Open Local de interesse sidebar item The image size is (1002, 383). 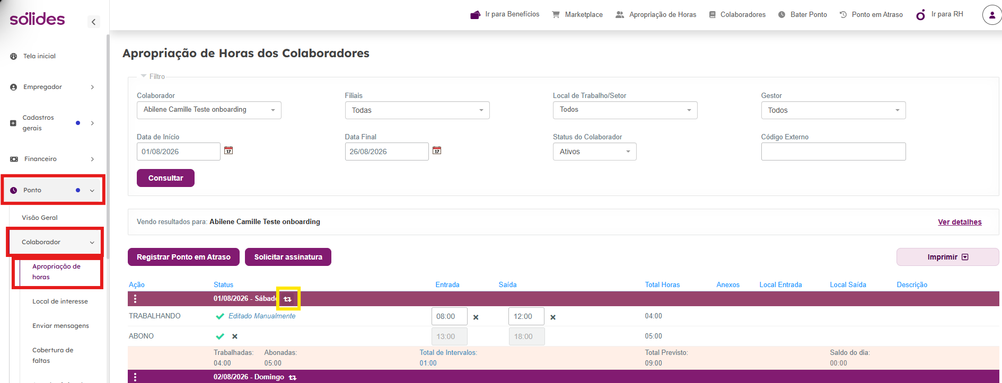coord(60,301)
